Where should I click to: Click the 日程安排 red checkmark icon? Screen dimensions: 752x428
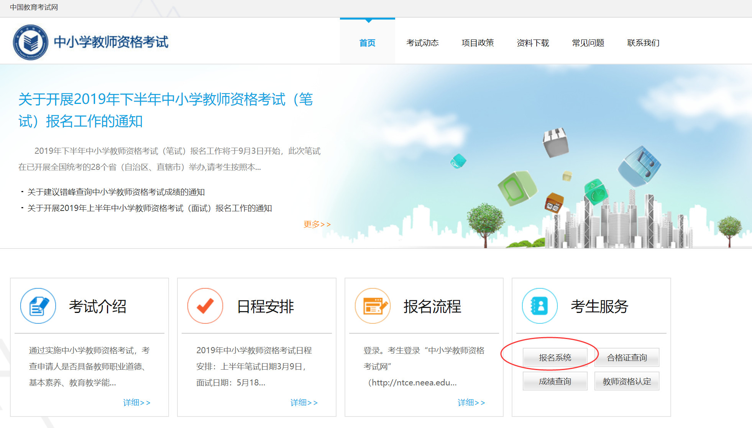205,306
